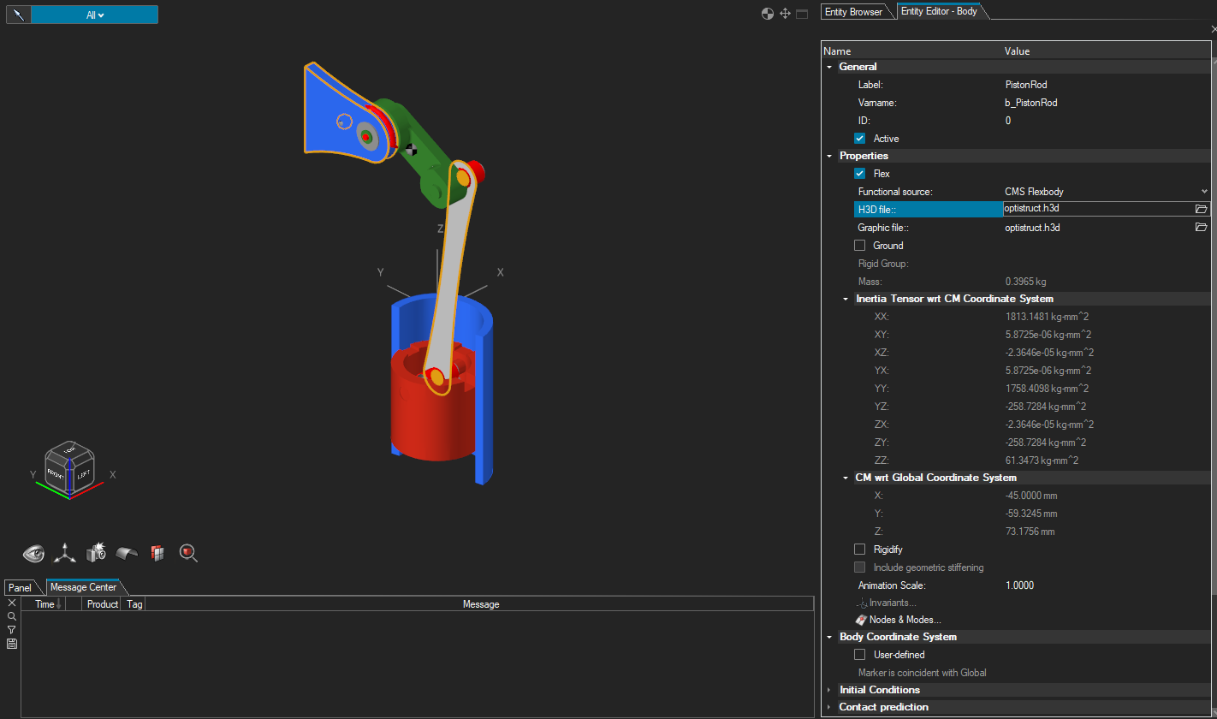Click the Invariants icon entry

886,603
